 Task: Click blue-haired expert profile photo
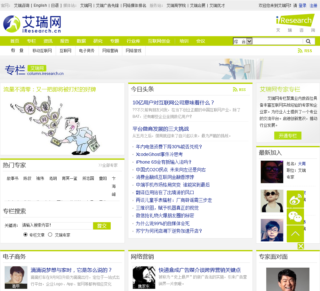point(272,230)
